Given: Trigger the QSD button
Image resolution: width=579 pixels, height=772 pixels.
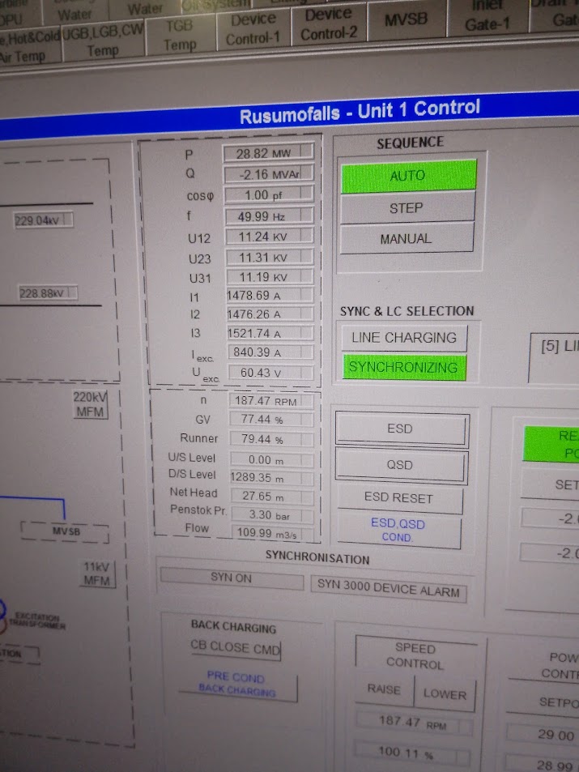Looking at the screenshot, I should 400,465.
